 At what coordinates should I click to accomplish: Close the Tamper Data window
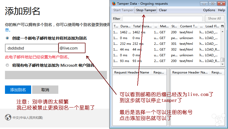pos(221,3)
